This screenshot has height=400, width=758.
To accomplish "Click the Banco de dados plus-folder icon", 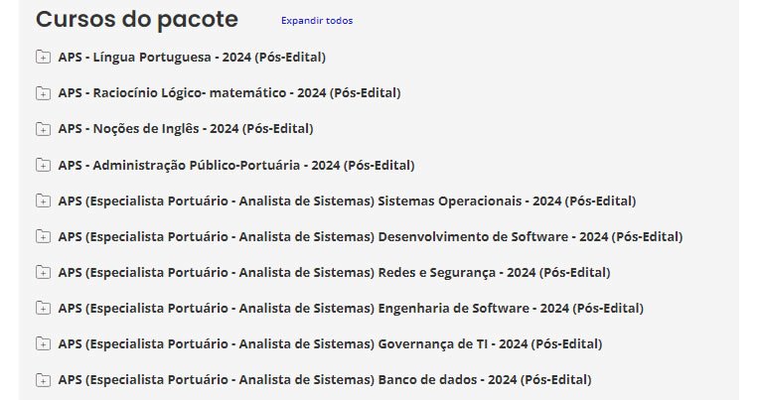I will click(x=43, y=379).
